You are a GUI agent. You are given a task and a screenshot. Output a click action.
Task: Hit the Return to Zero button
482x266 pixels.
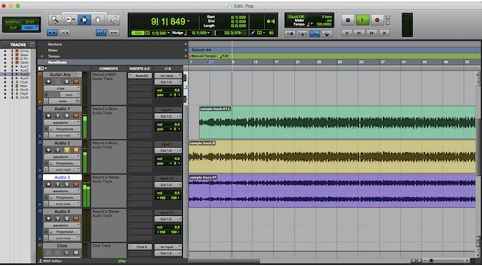click(x=347, y=33)
